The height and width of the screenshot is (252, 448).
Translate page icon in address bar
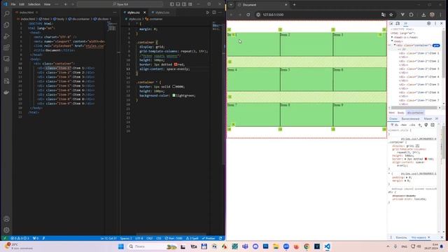pos(384,15)
